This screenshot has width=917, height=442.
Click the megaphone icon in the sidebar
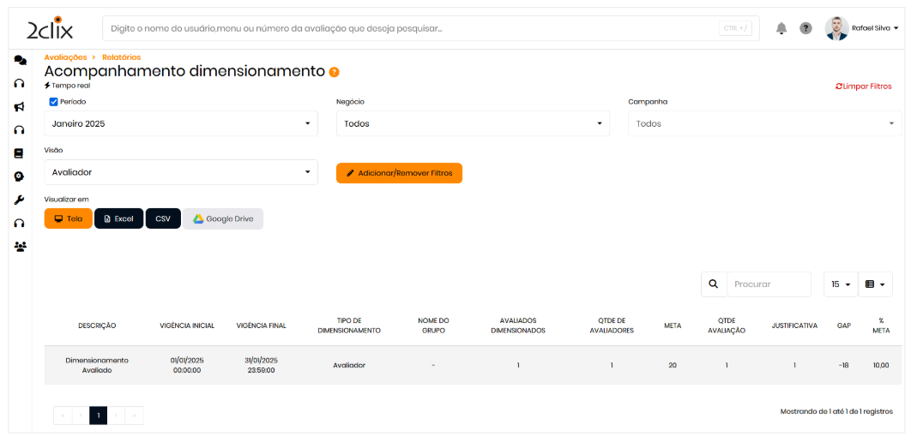coord(19,107)
